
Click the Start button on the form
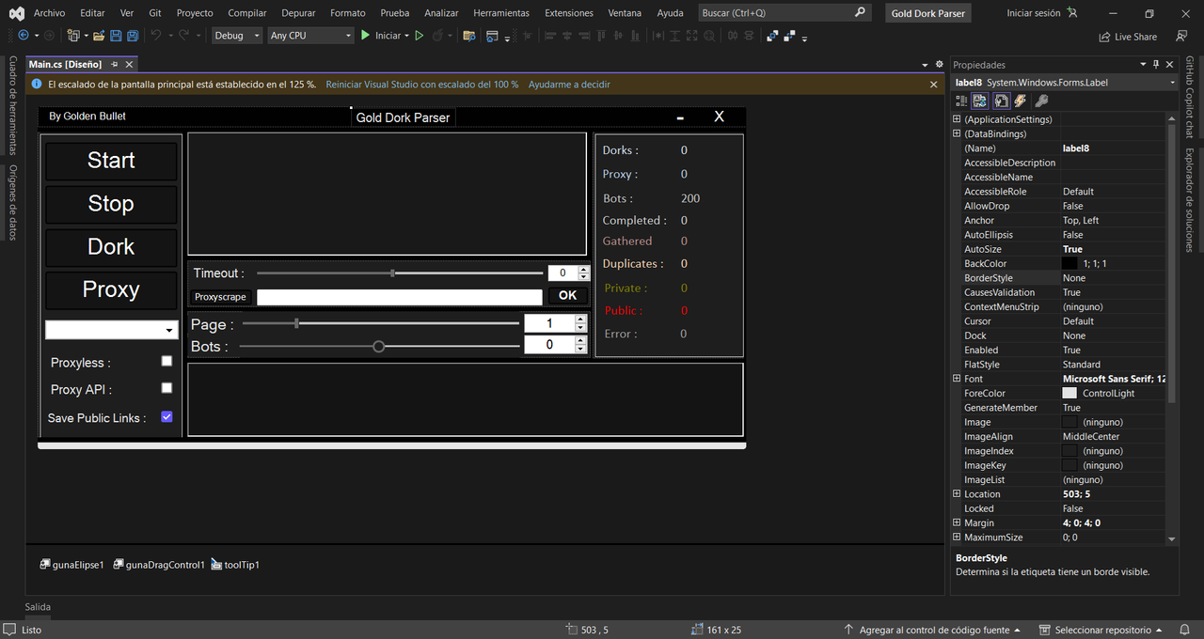(x=111, y=161)
